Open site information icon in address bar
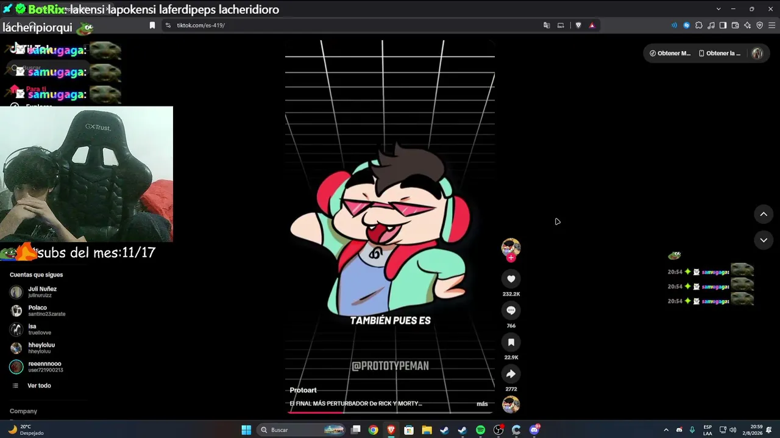The image size is (780, 438). coord(168,26)
